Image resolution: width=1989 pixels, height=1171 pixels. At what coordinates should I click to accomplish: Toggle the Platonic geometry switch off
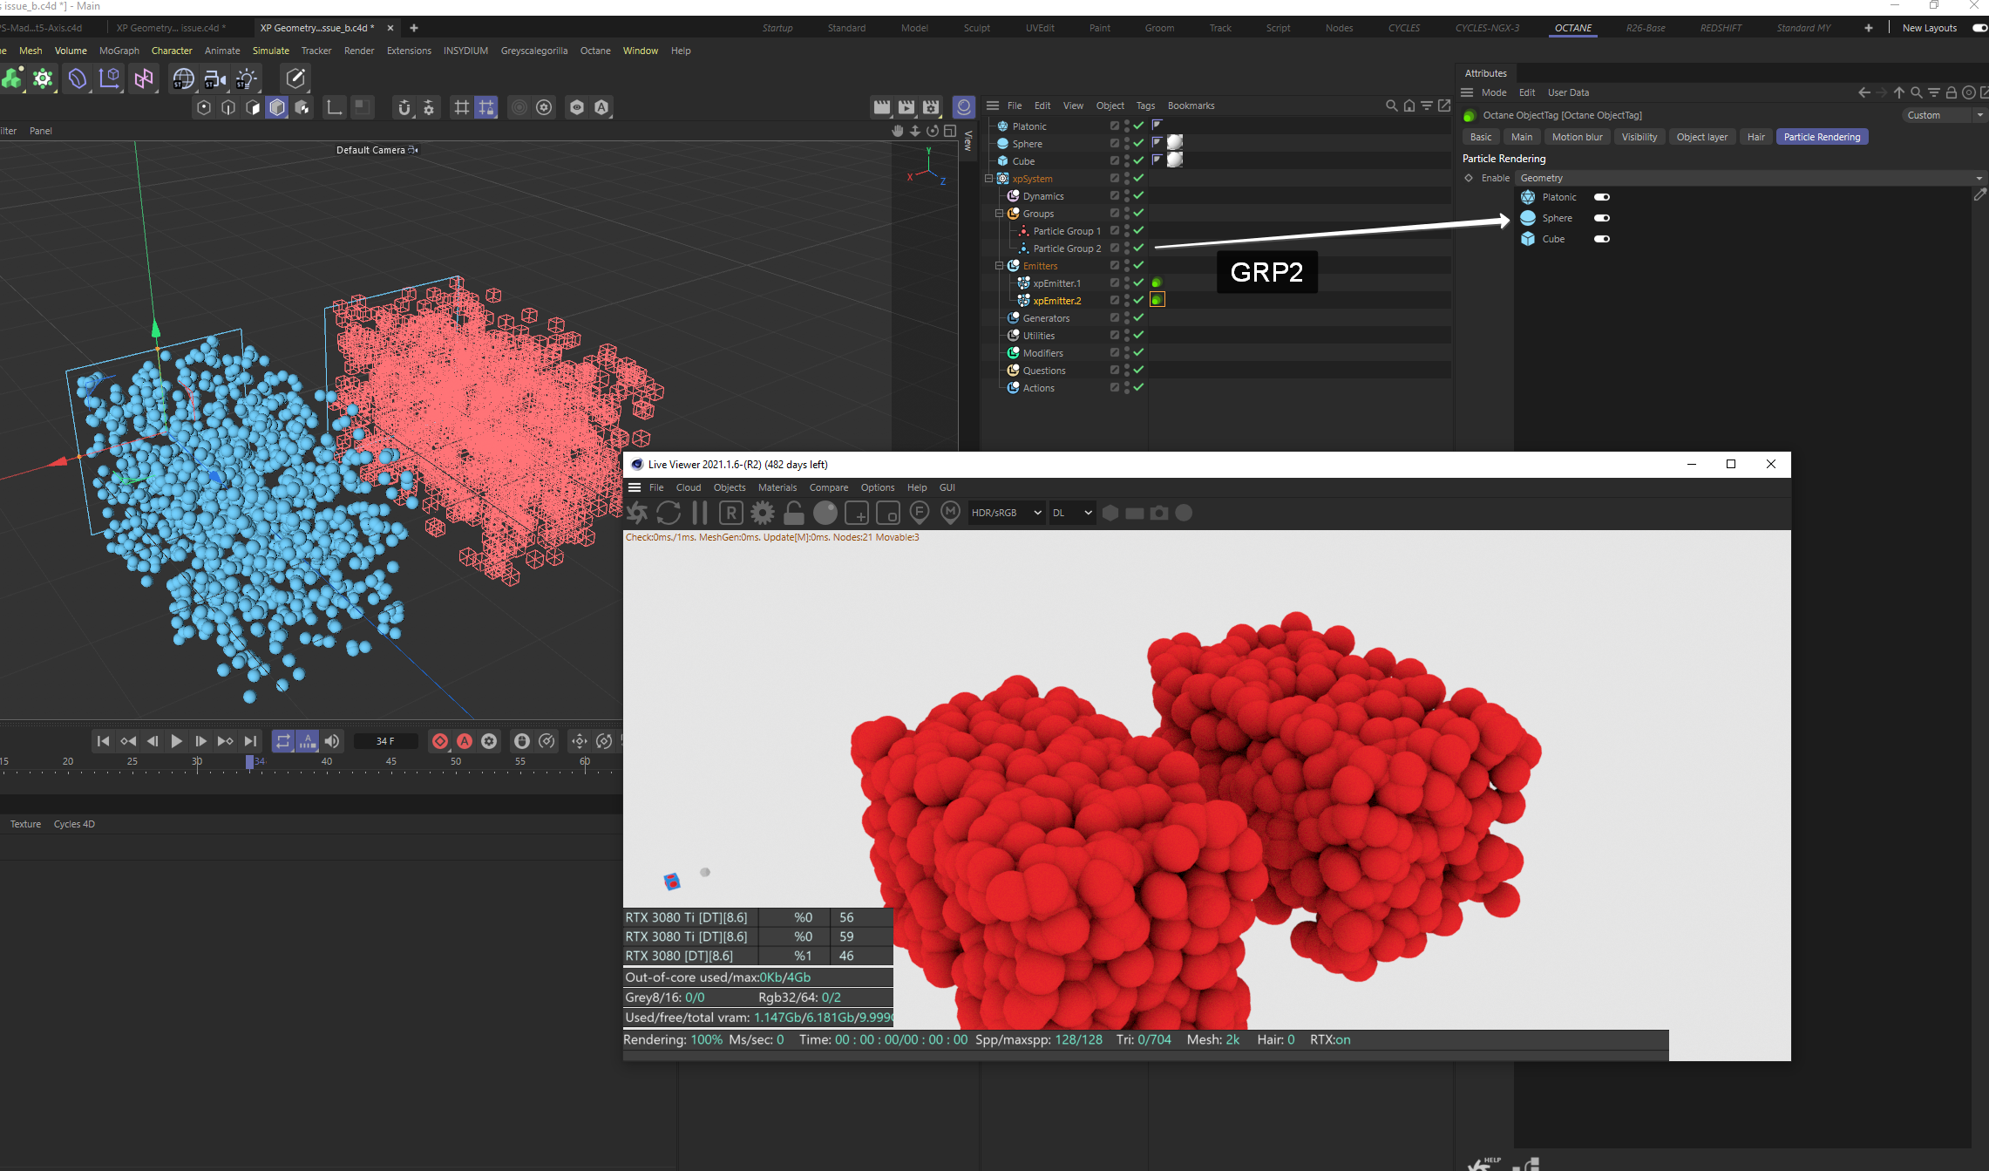[1601, 197]
